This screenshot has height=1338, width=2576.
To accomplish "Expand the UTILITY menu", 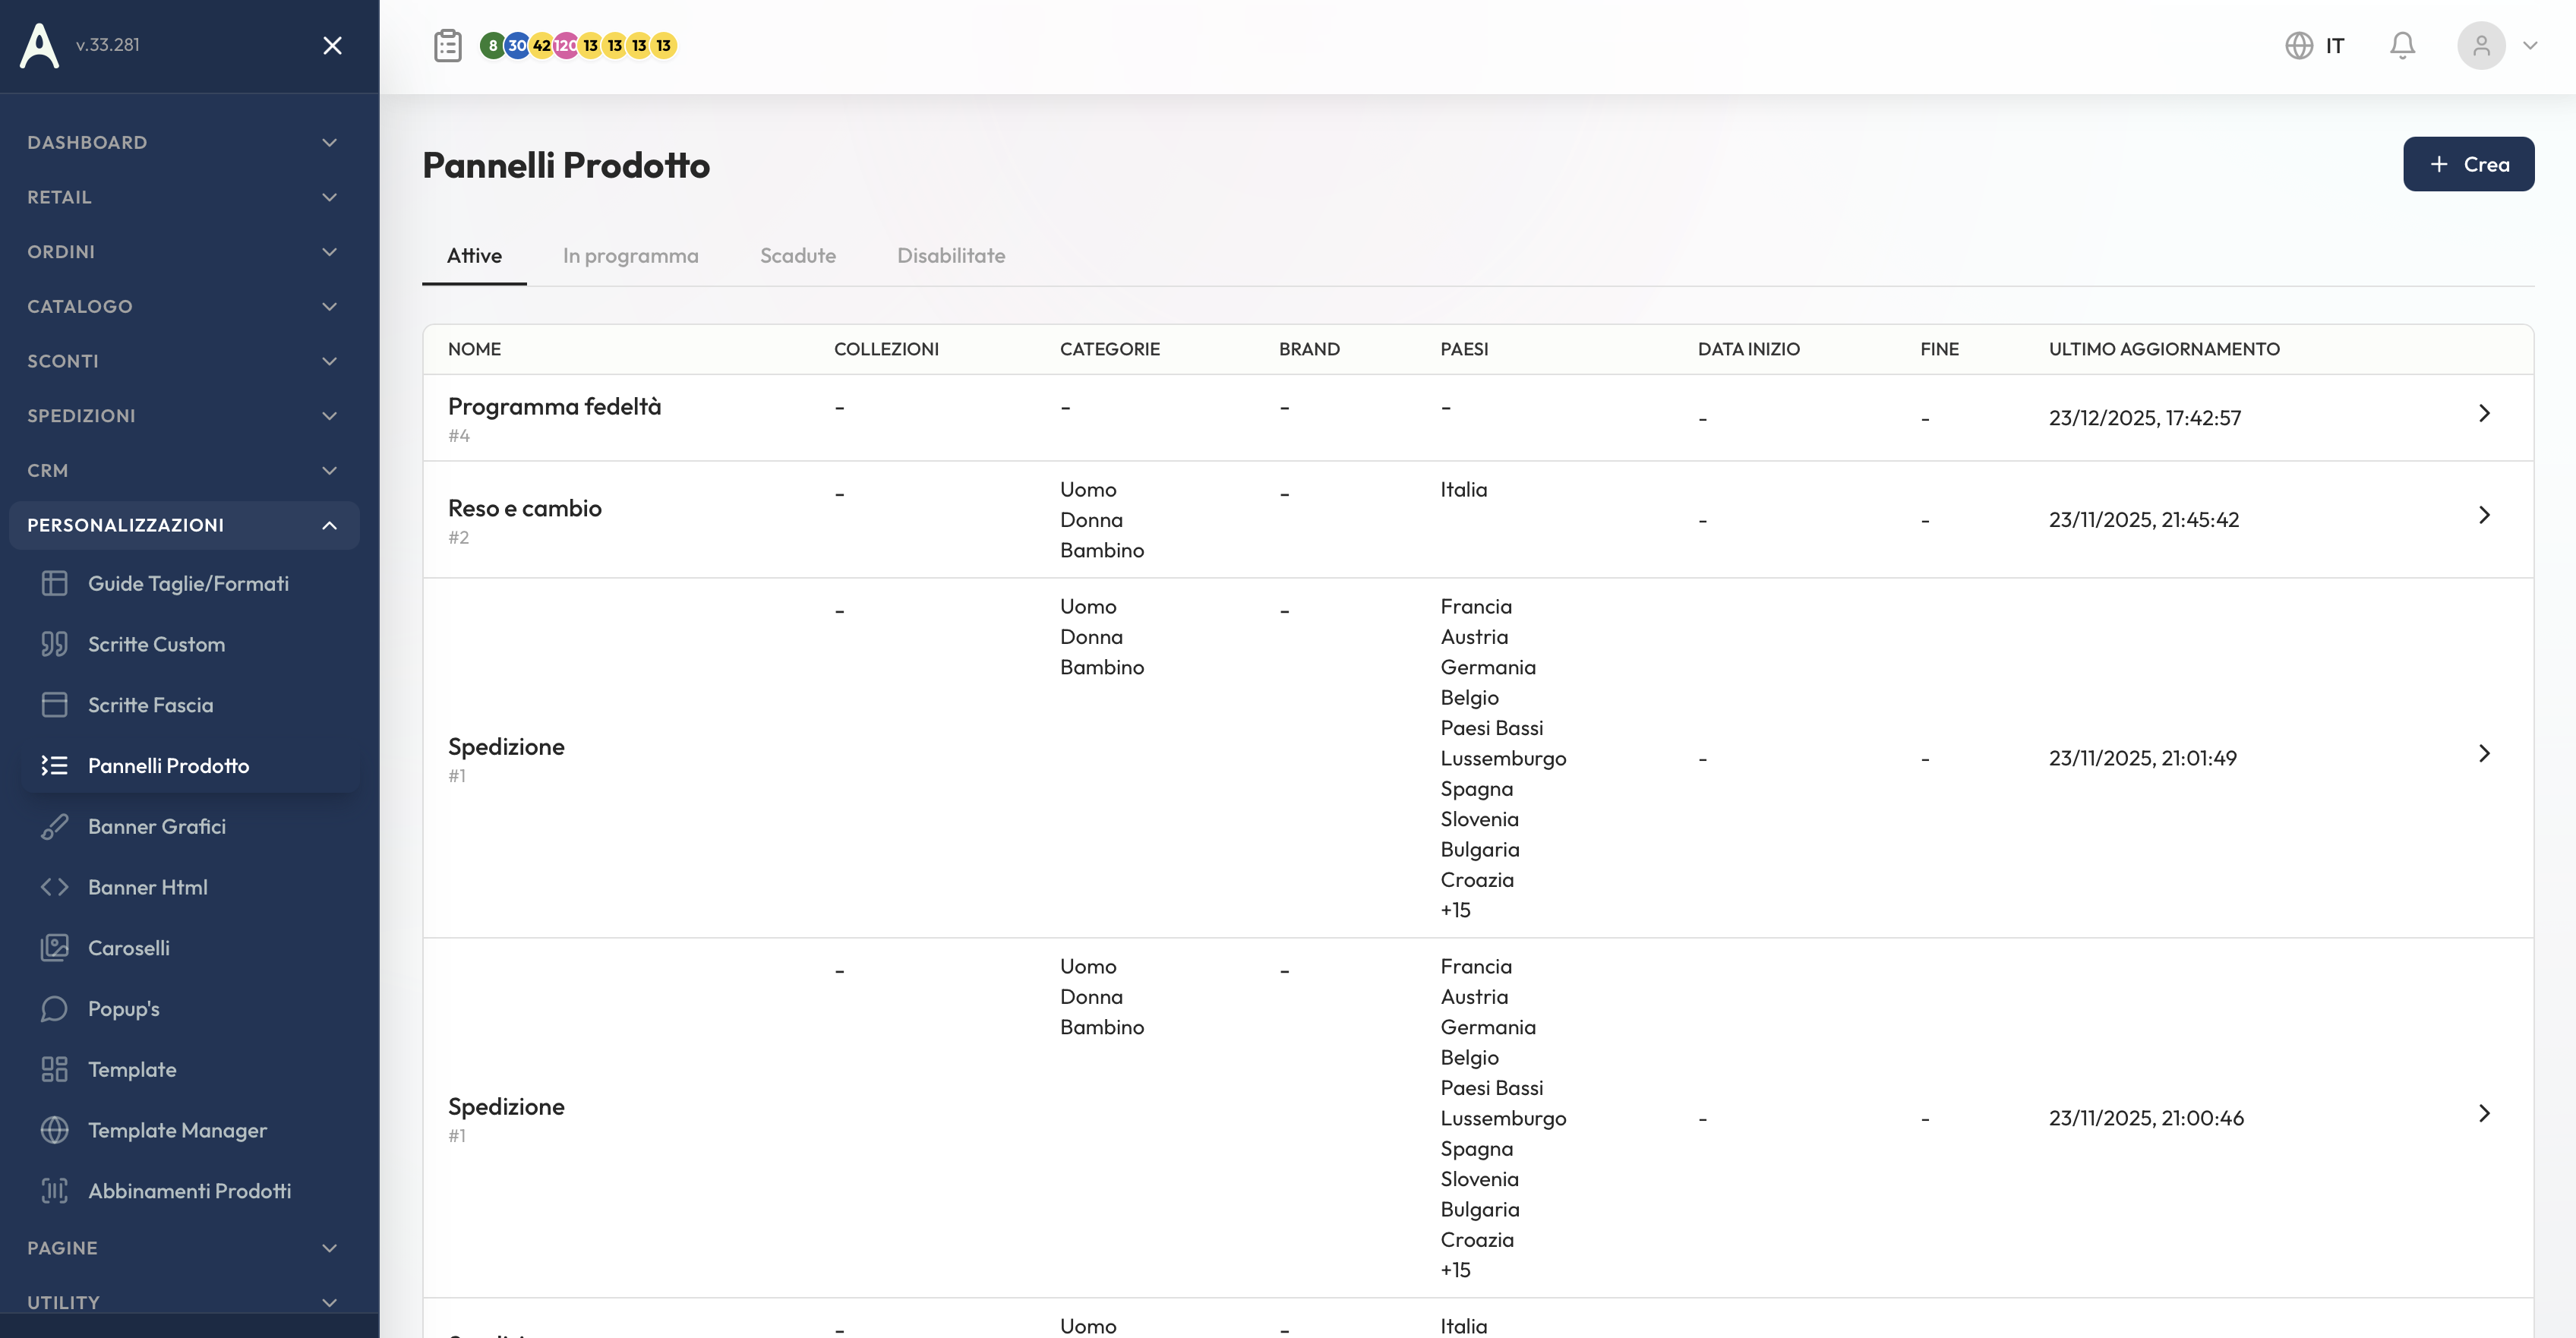I will 184,1302.
